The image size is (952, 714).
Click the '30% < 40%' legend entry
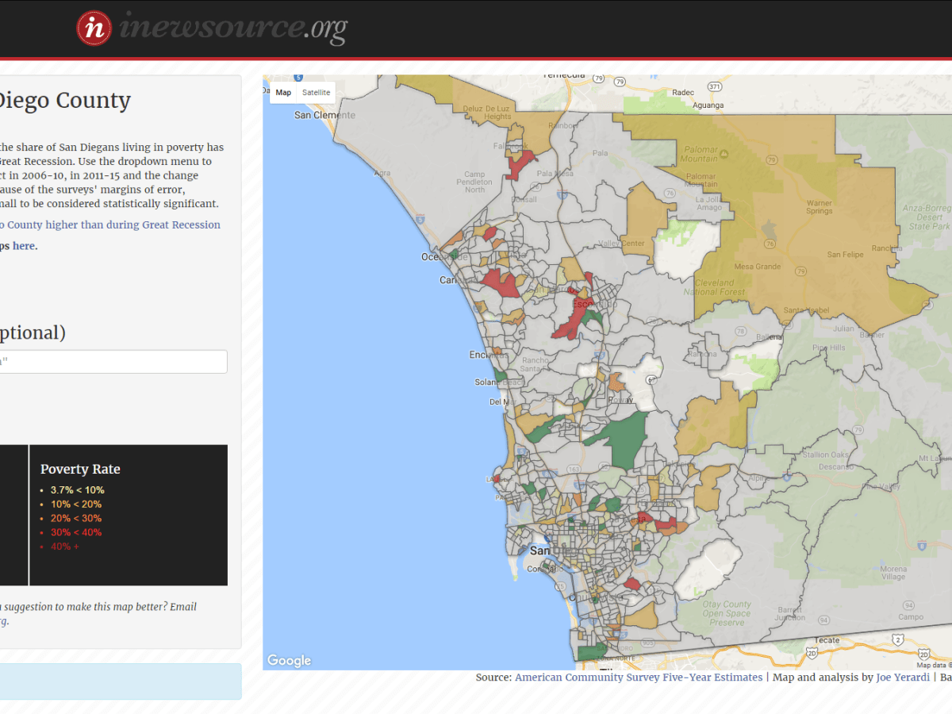point(76,532)
